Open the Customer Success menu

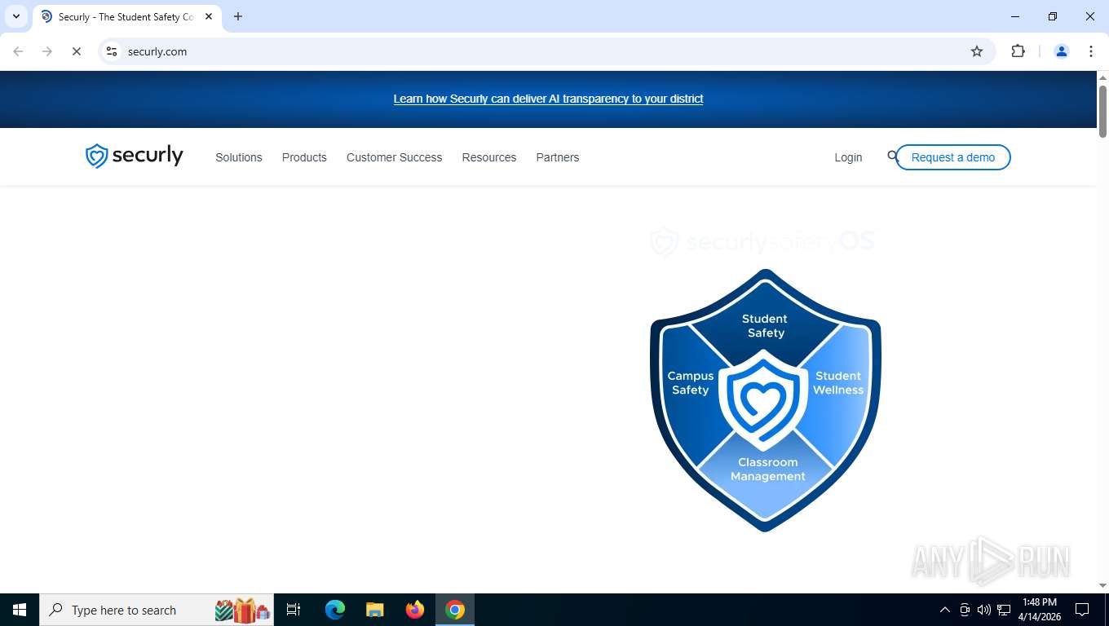click(394, 157)
